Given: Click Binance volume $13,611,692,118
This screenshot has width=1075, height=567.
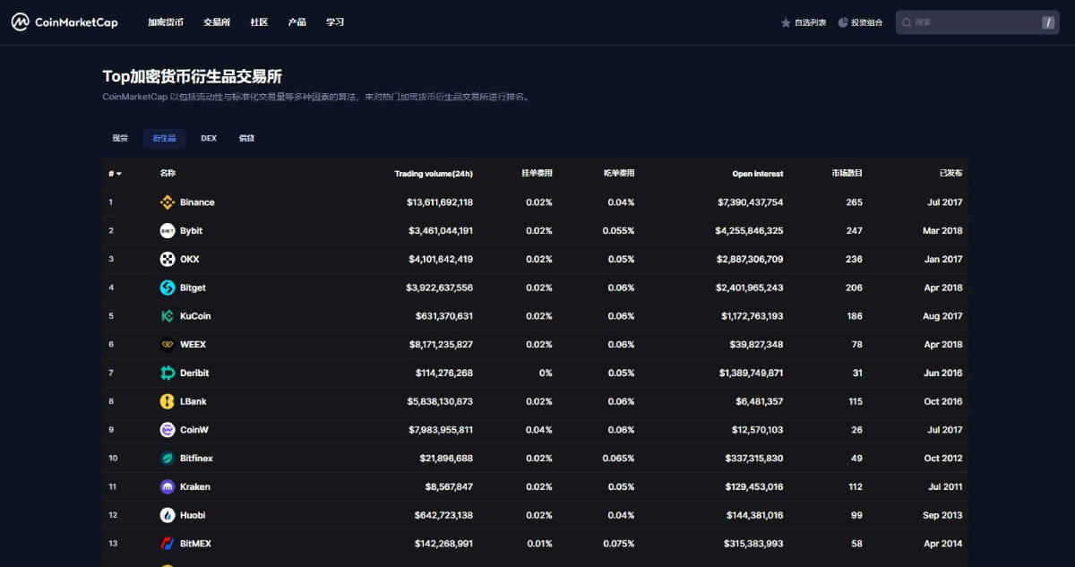Looking at the screenshot, I should click(440, 202).
